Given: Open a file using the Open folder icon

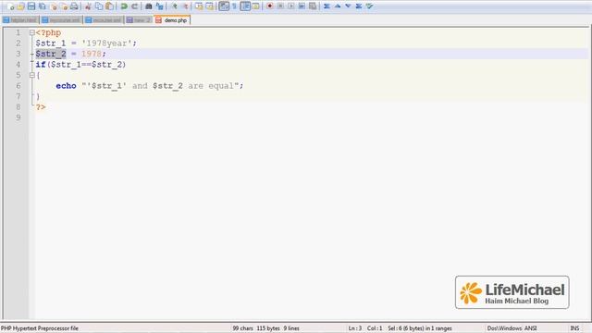Looking at the screenshot, I should 20,6.
